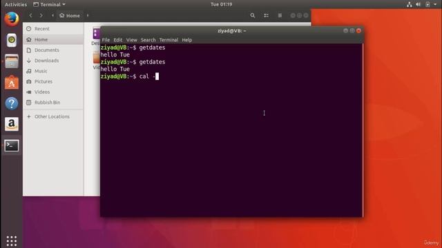
Task: Open Videos in Files sidebar
Action: tap(53, 92)
